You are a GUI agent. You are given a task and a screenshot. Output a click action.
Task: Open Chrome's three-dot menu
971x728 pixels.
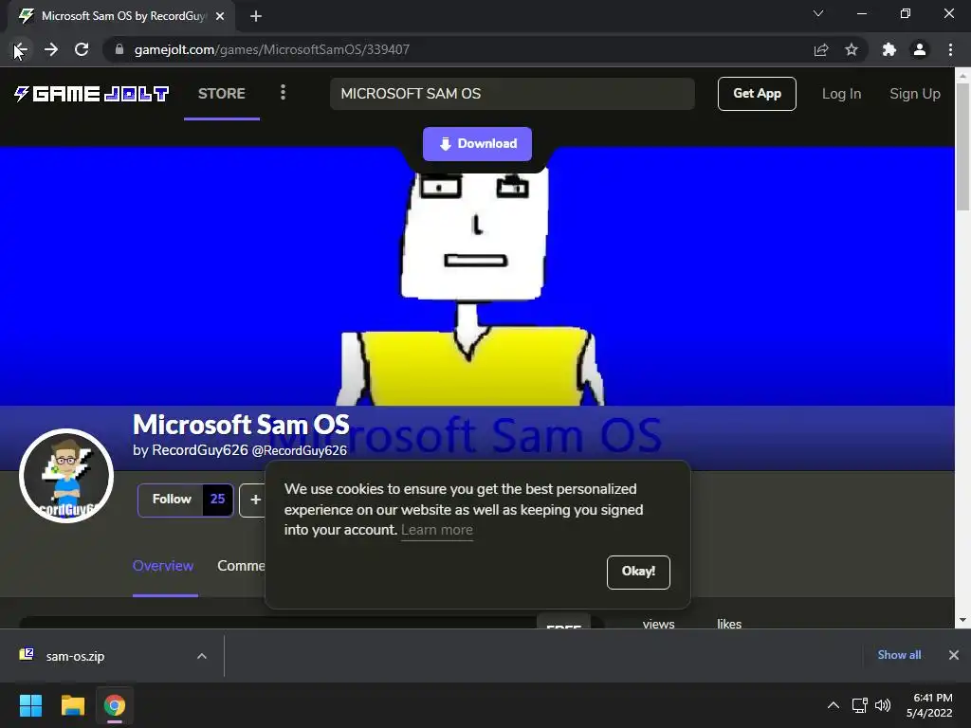coord(950,49)
